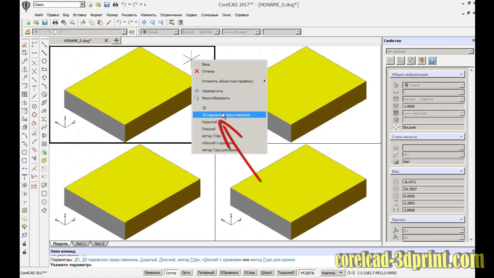This screenshot has height=278, width=494.
Task: Click the Плоский option link in command window
Action: (167, 260)
